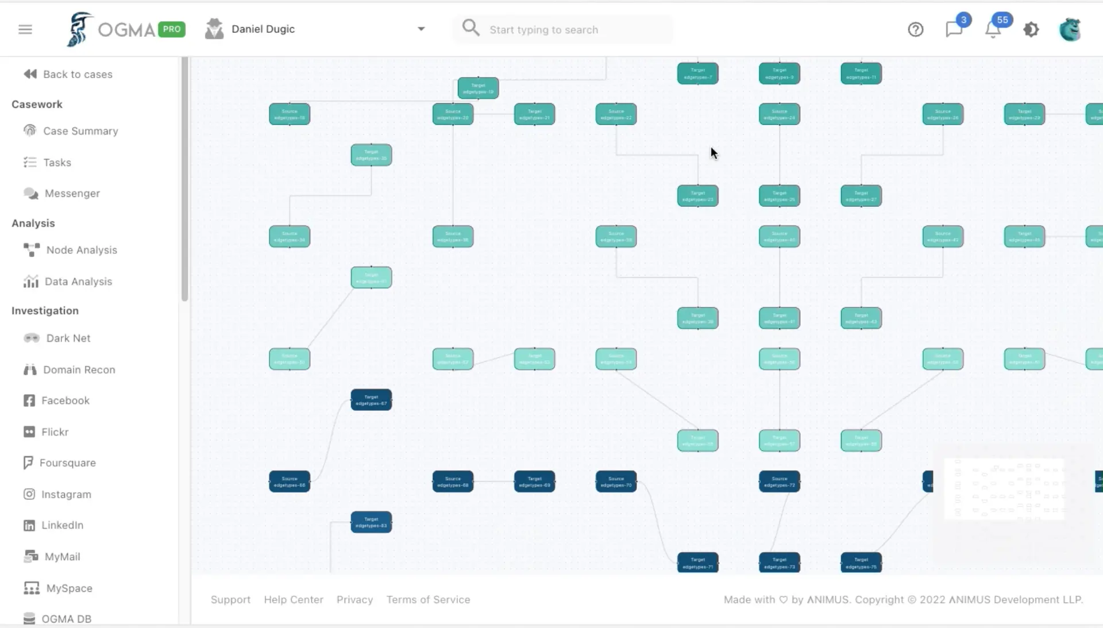Open notifications bell with 55 badge

coord(993,29)
